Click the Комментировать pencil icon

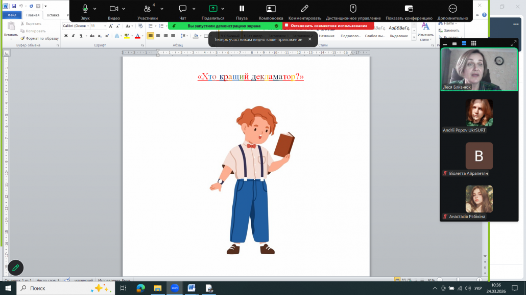[x=304, y=9]
